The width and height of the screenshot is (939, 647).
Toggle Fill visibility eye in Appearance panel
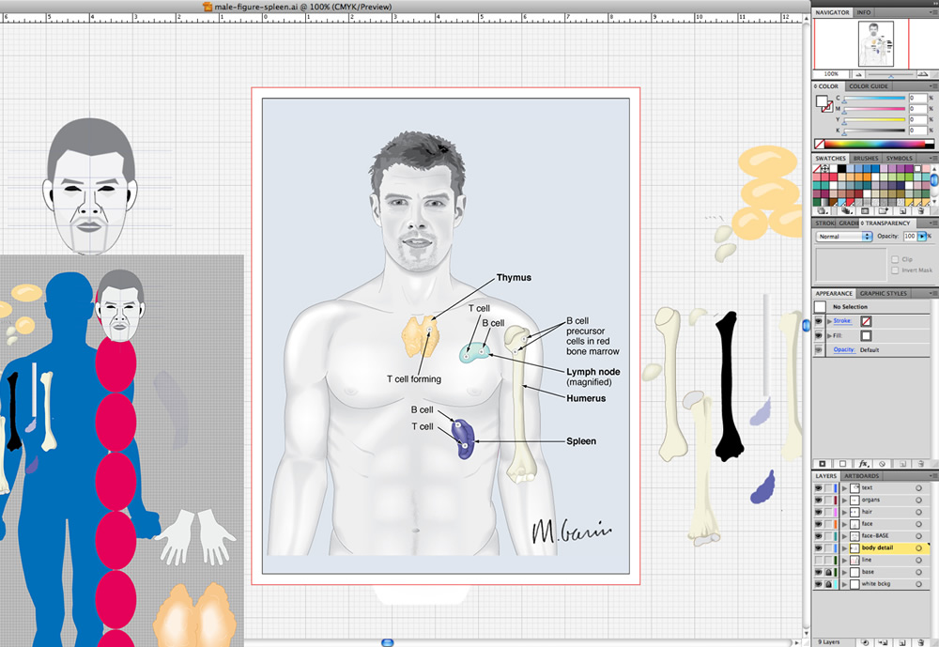819,335
